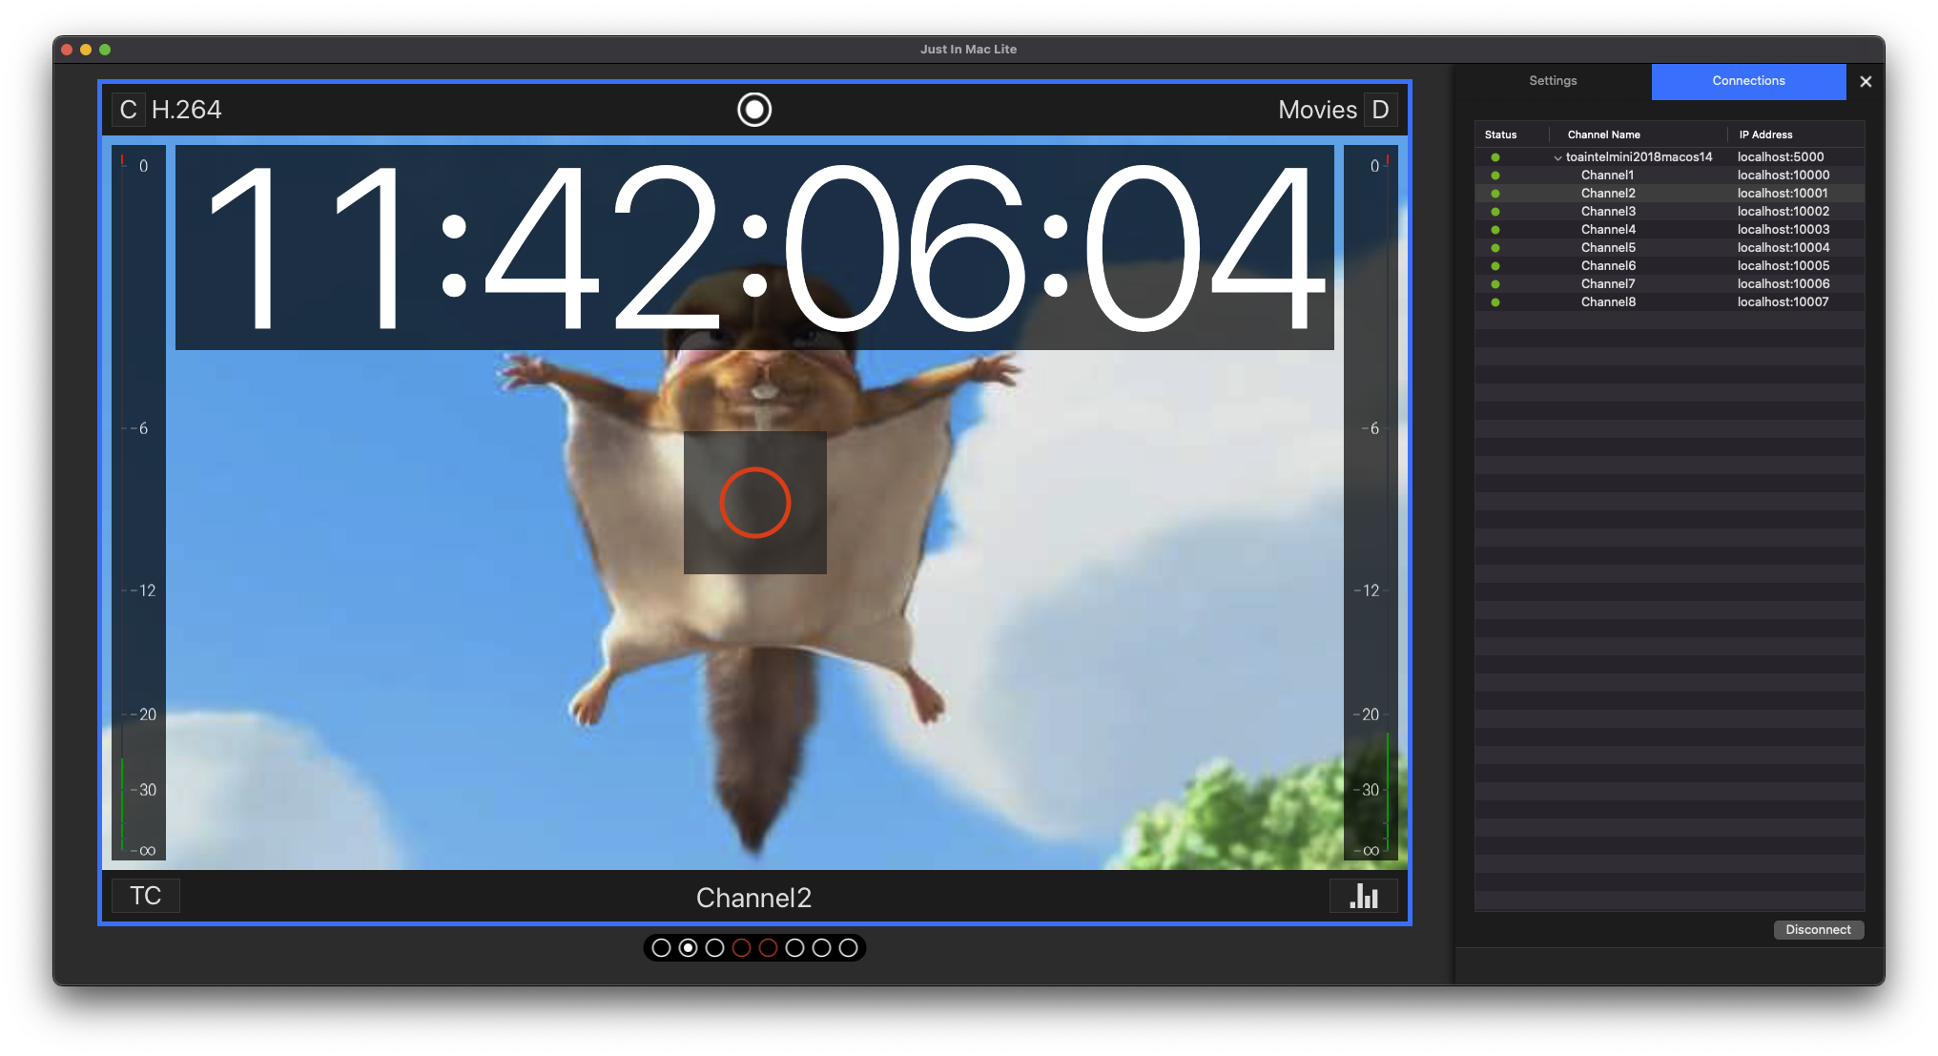The height and width of the screenshot is (1056, 1938).
Task: Open the audio meter bars icon
Action: point(1364,896)
